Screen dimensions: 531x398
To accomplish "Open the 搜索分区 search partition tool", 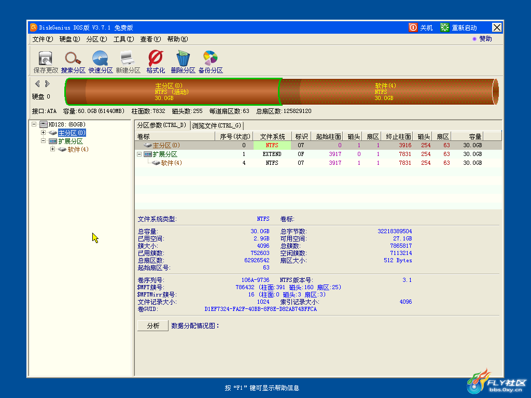I will click(73, 58).
